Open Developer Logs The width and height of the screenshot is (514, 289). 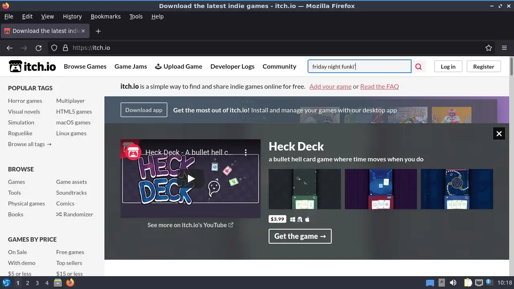tap(233, 67)
